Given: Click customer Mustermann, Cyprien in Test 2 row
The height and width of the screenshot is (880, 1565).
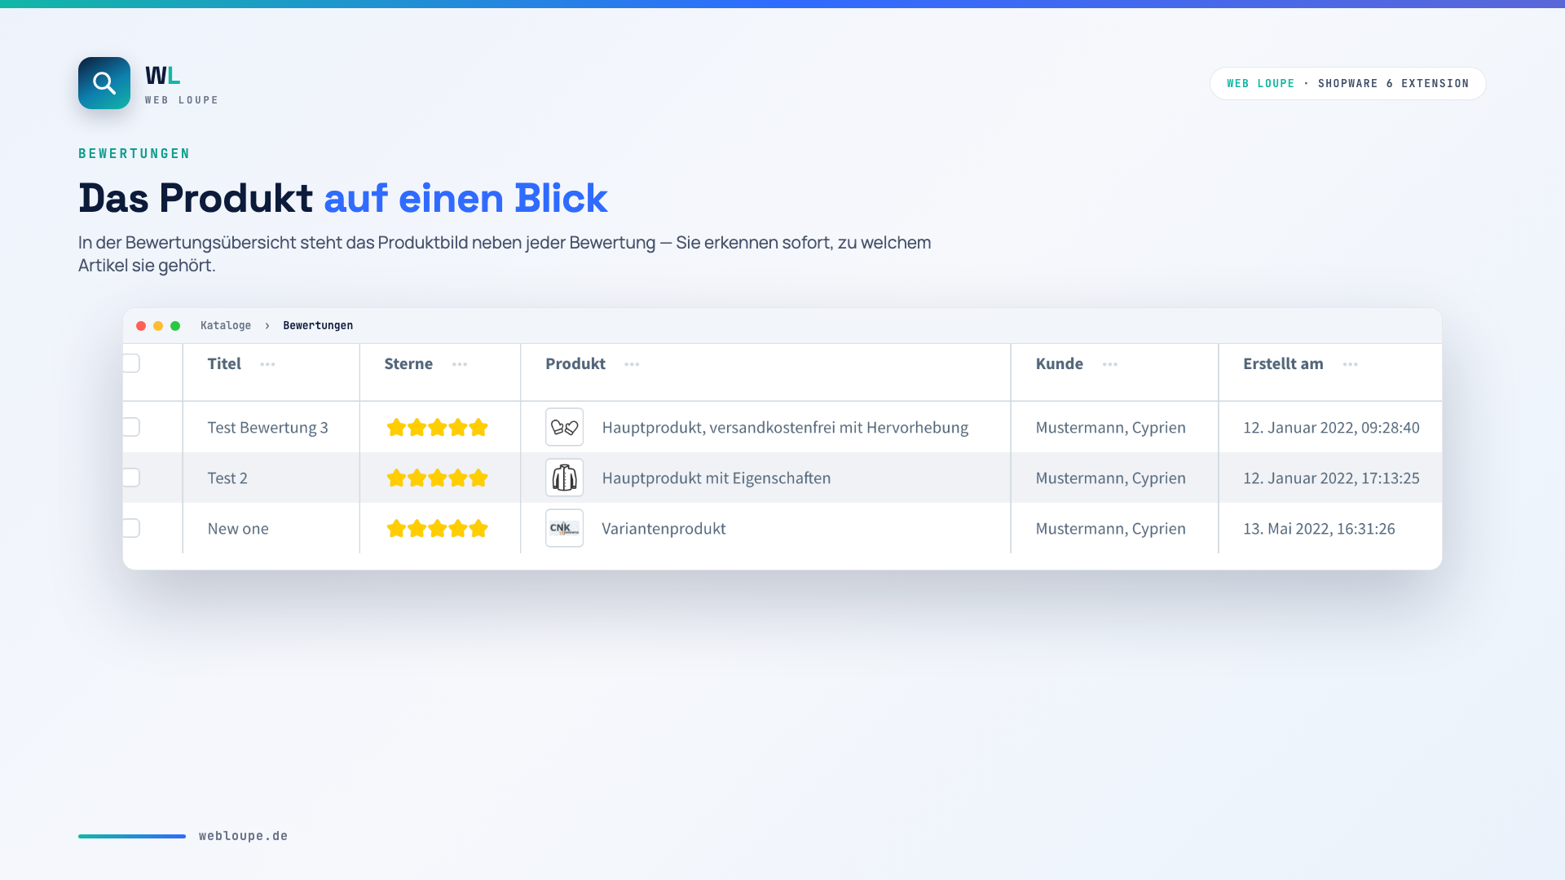Looking at the screenshot, I should click(x=1110, y=477).
